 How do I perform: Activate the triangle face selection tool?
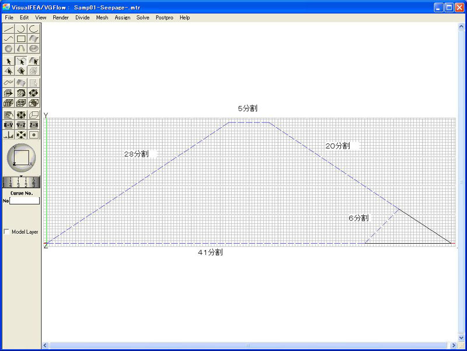click(9, 71)
